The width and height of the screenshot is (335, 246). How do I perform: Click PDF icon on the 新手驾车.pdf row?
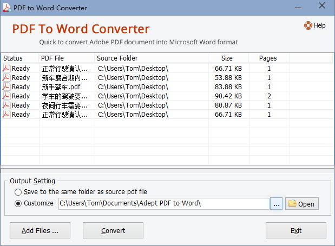(x=6, y=87)
